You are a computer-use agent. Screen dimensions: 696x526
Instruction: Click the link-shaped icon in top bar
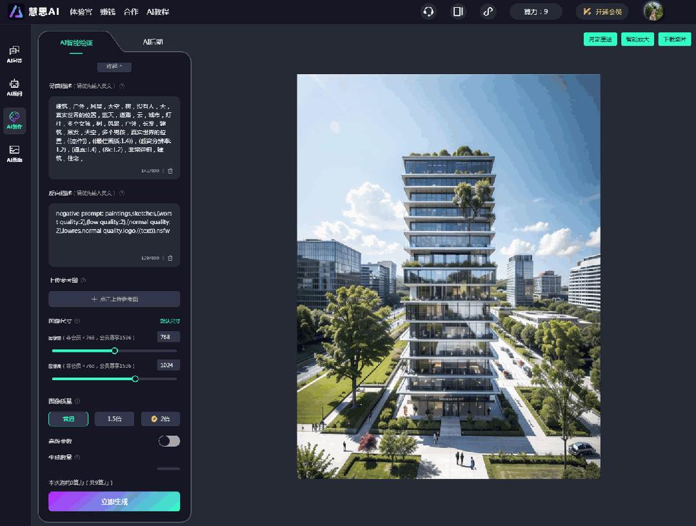click(488, 12)
